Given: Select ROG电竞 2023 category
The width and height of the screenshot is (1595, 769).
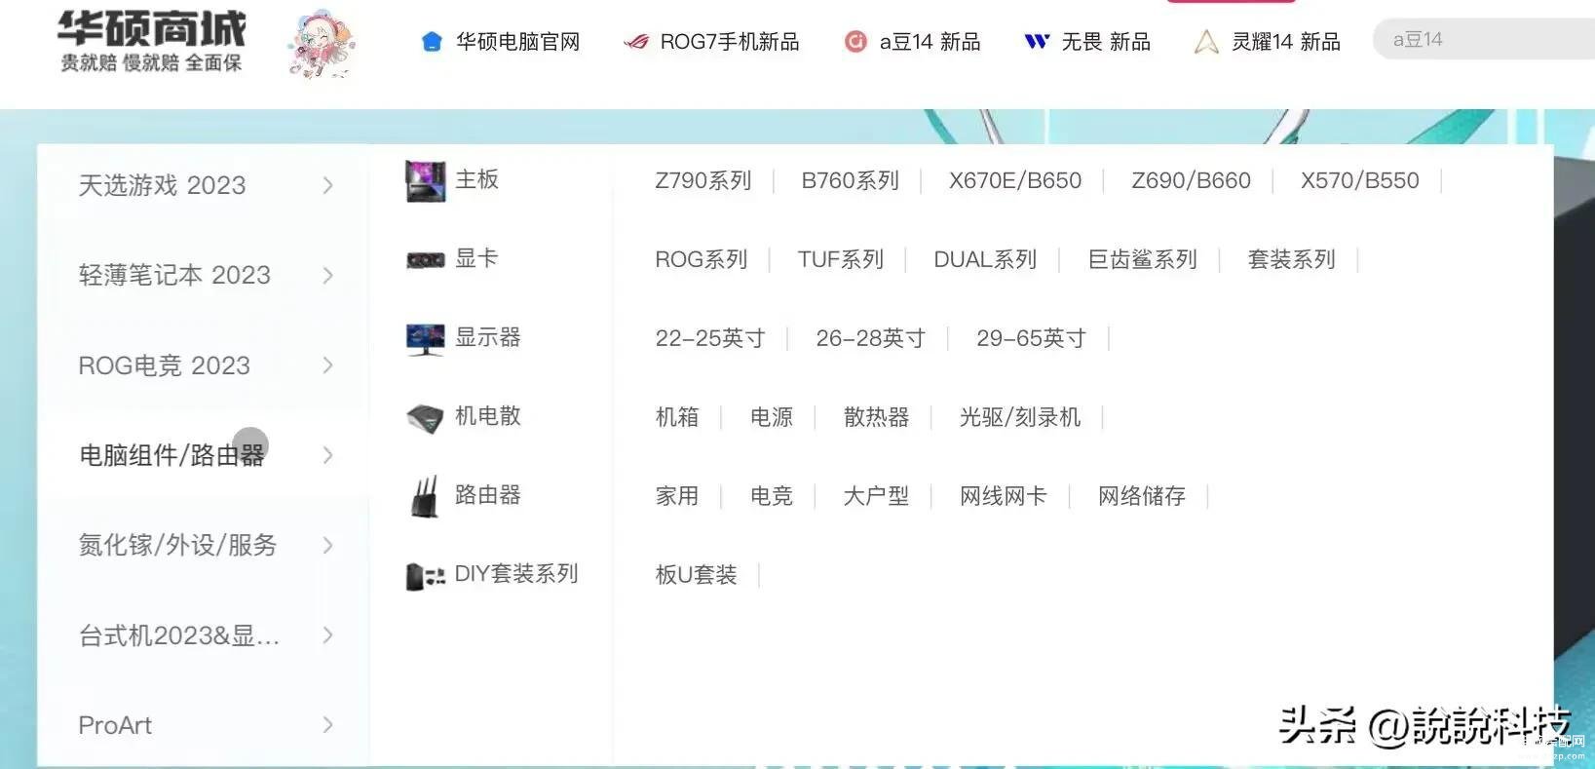Looking at the screenshot, I should click(x=165, y=365).
